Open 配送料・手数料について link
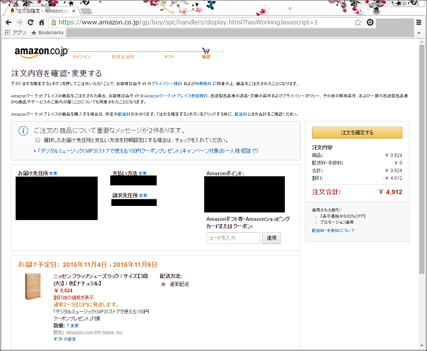Screen dimensions: 427x351 (x=333, y=231)
